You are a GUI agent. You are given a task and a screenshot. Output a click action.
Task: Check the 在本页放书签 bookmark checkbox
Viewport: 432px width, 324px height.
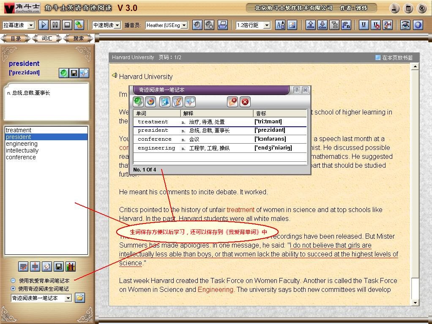pyautogui.click(x=378, y=57)
